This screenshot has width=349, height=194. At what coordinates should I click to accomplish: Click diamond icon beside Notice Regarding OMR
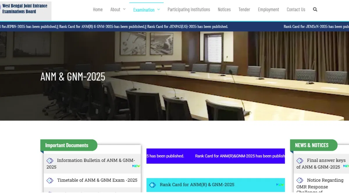(300, 180)
